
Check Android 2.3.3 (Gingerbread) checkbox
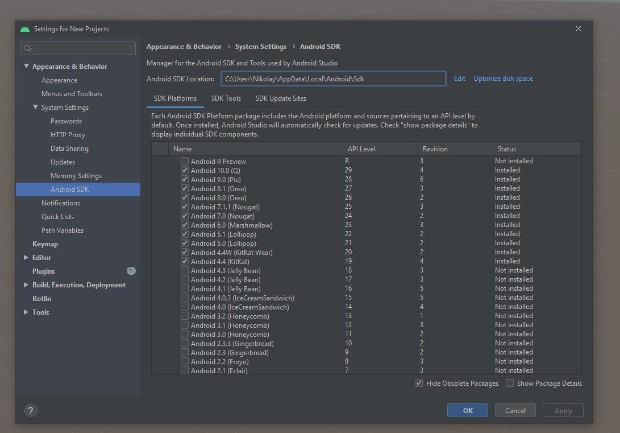tap(185, 343)
